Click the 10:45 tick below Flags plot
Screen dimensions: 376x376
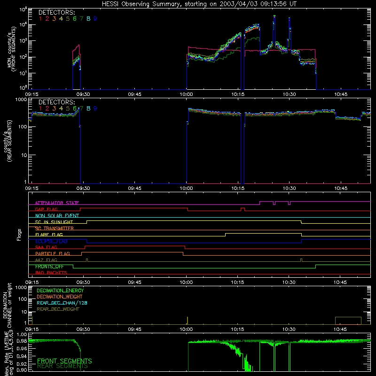(x=340, y=282)
